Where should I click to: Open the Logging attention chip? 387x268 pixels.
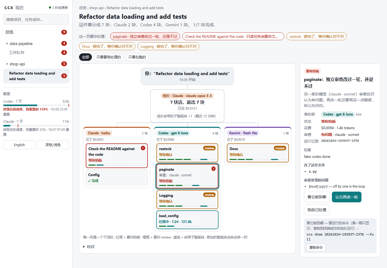(169, 46)
